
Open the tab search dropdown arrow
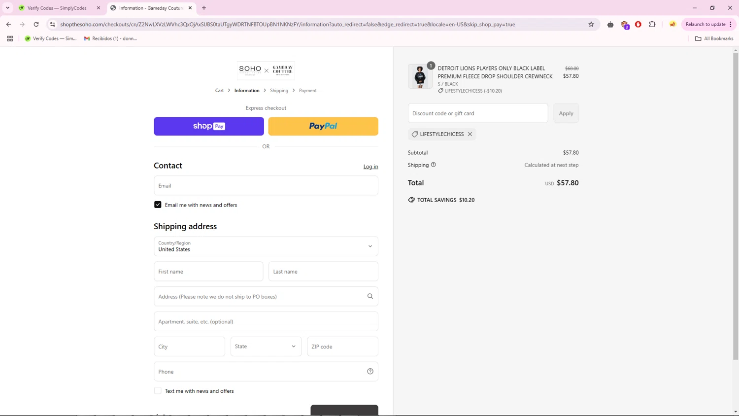tap(7, 8)
